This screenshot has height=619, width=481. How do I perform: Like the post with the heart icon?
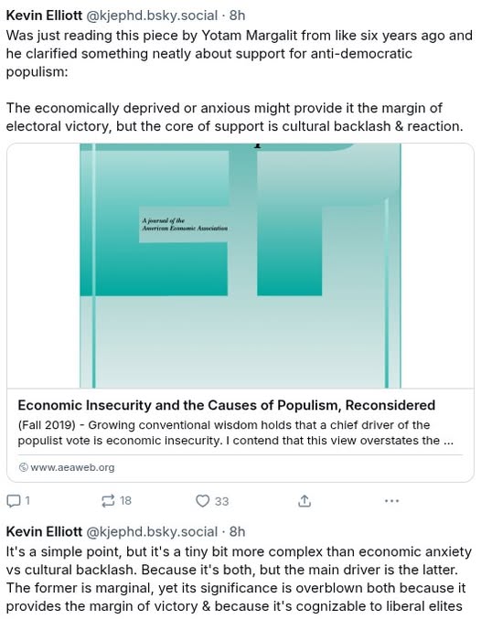click(203, 500)
